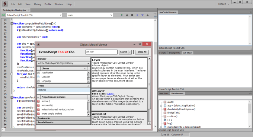Click the Object Model Viewer title bar icon
Image resolution: width=253 pixels, height=137 pixels.
point(38,45)
